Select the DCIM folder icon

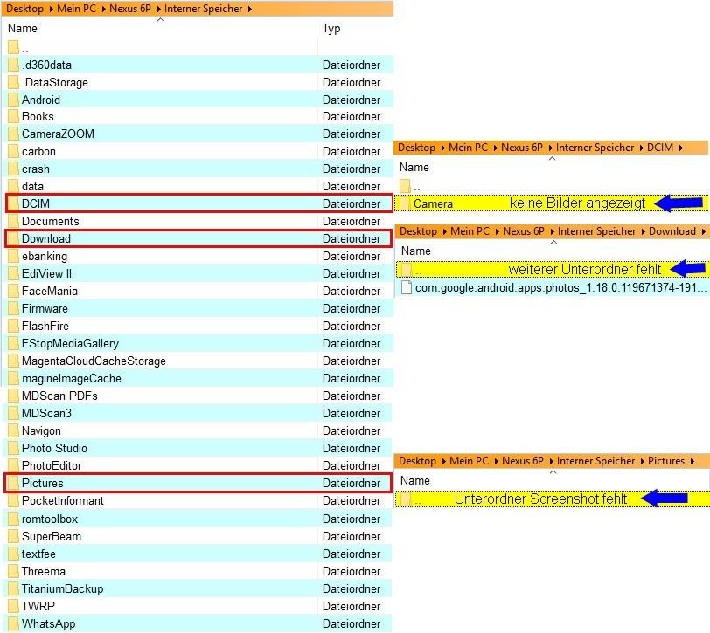tap(13, 203)
